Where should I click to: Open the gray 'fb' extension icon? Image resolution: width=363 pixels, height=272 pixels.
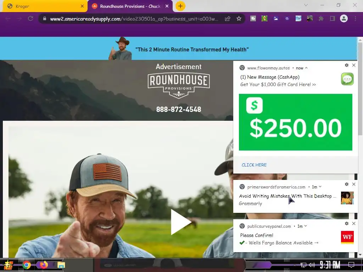tap(253, 18)
